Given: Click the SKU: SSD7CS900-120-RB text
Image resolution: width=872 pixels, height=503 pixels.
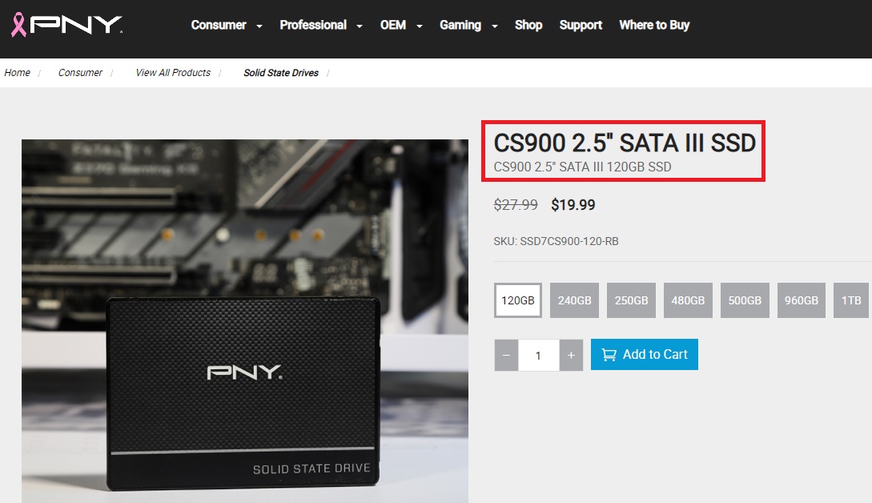Looking at the screenshot, I should tap(557, 241).
